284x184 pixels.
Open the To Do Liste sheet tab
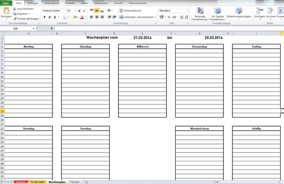point(38,182)
